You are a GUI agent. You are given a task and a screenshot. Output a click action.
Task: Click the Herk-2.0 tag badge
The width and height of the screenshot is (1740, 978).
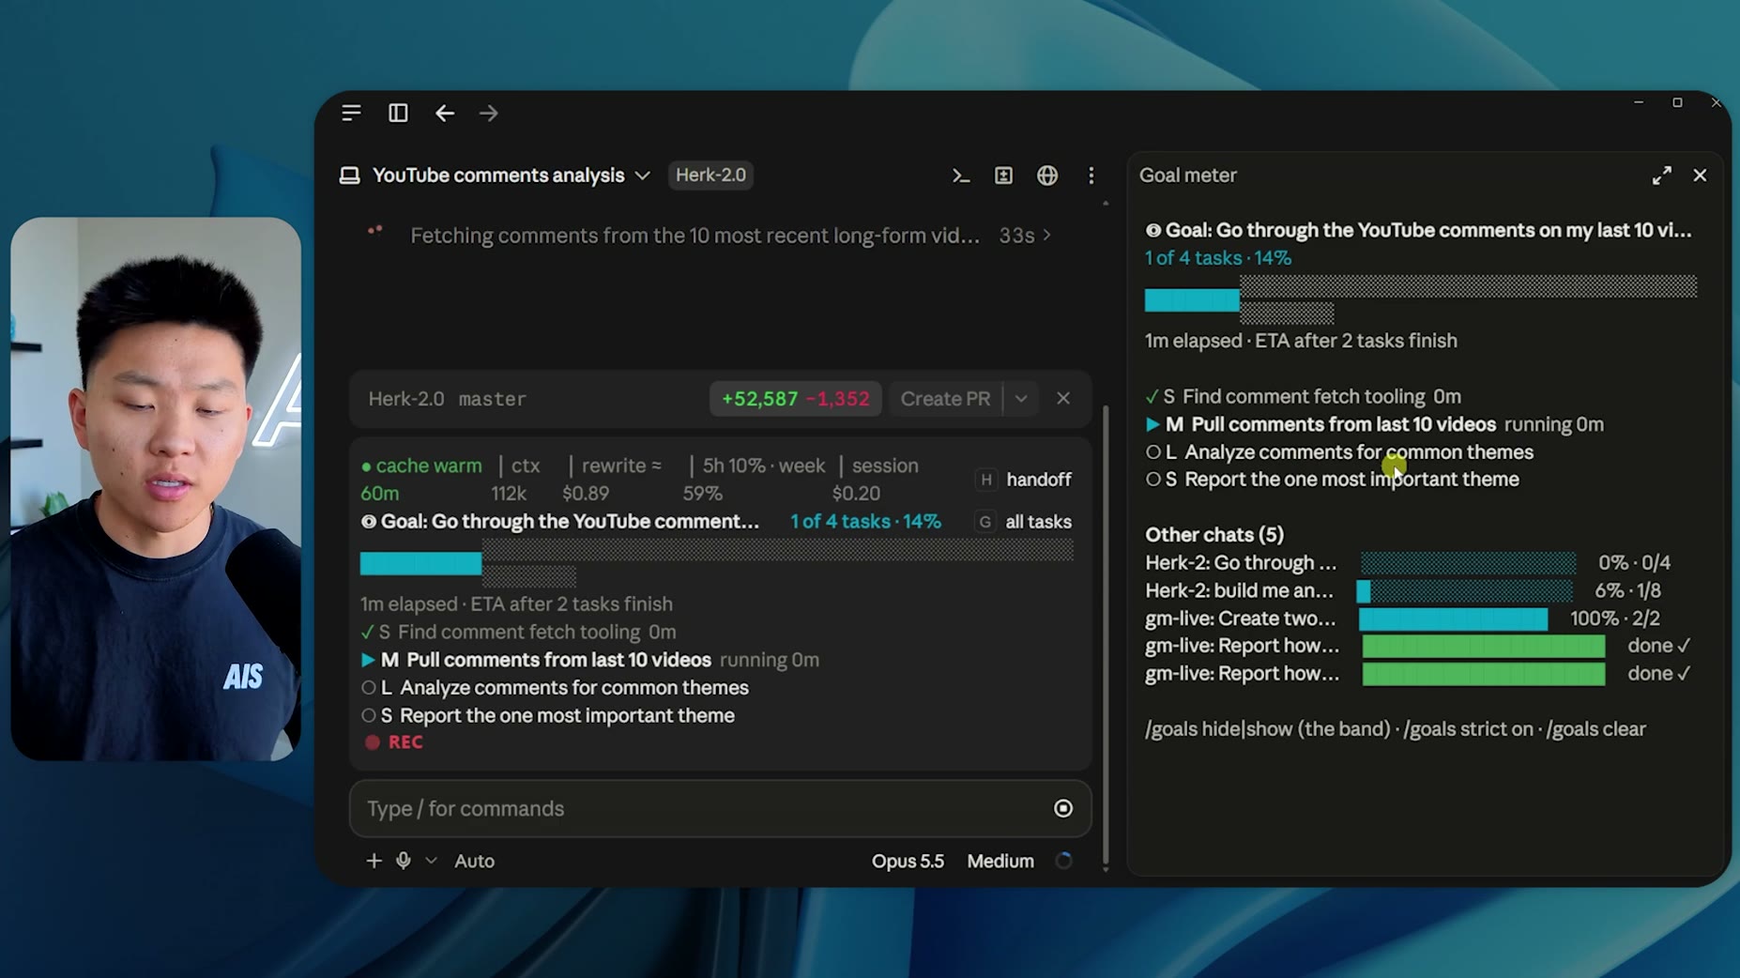click(x=710, y=176)
